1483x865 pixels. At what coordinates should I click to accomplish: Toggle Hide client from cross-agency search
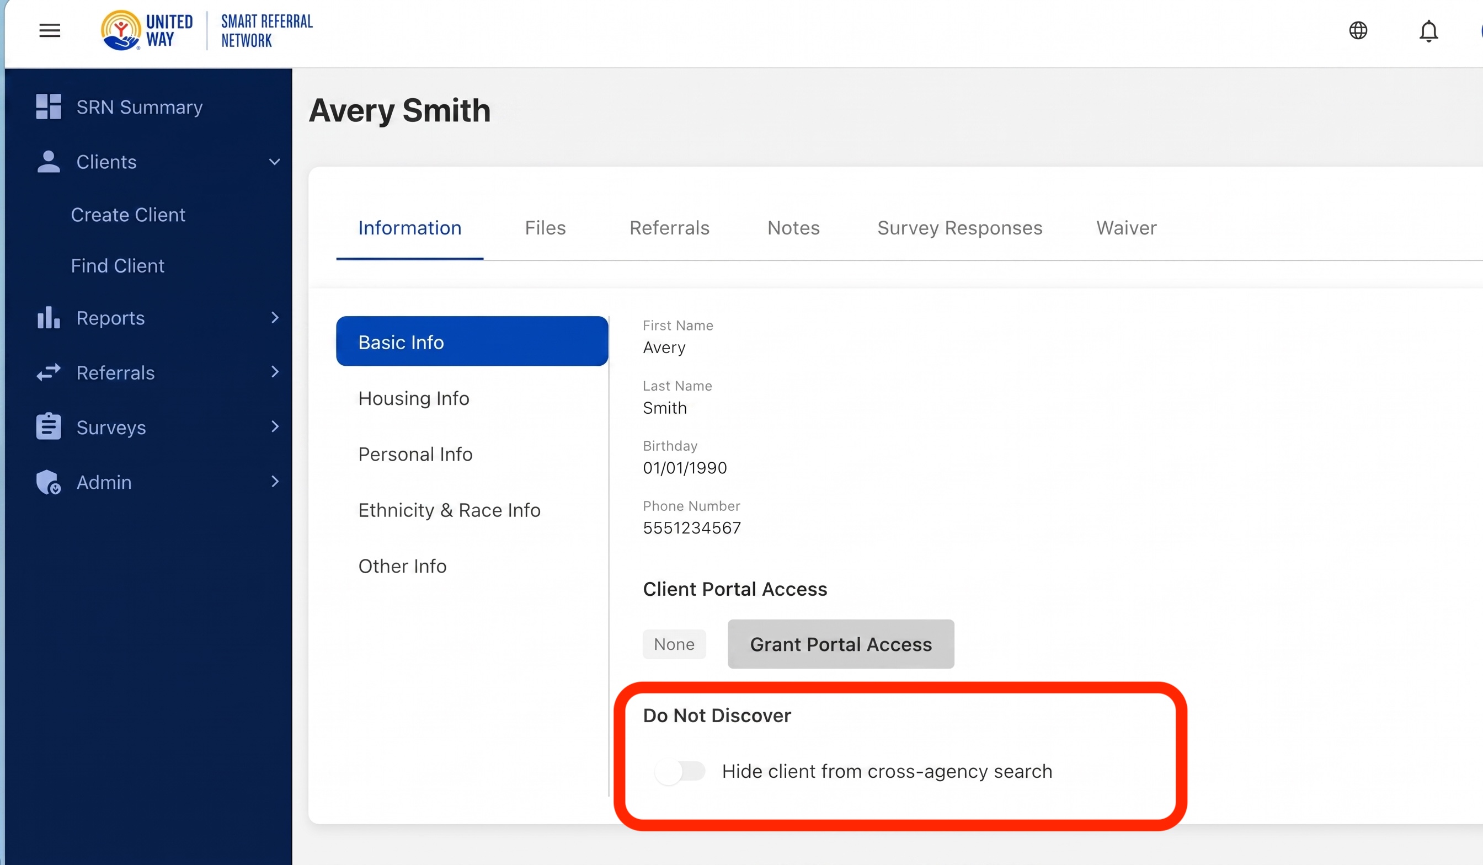680,771
